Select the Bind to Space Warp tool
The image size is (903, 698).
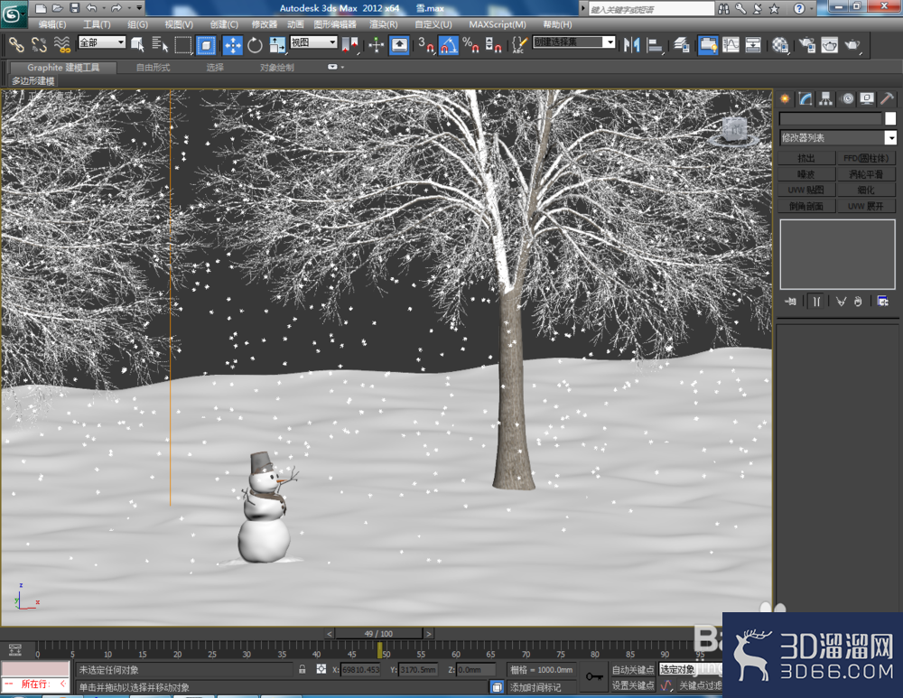click(x=61, y=45)
